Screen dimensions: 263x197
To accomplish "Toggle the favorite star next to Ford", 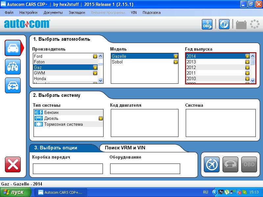I will click(x=95, y=56).
